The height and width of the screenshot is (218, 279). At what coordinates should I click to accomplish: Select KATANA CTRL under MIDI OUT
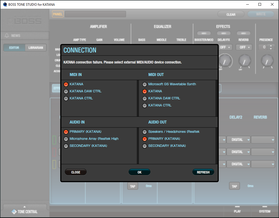[144, 106]
